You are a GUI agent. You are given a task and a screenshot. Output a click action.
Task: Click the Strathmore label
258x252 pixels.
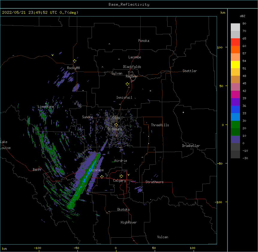tap(154, 182)
